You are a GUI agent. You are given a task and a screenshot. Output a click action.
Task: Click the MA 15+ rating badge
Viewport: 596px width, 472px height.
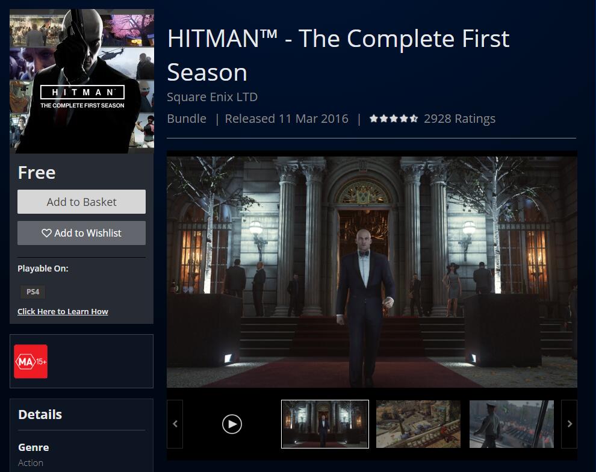[31, 361]
